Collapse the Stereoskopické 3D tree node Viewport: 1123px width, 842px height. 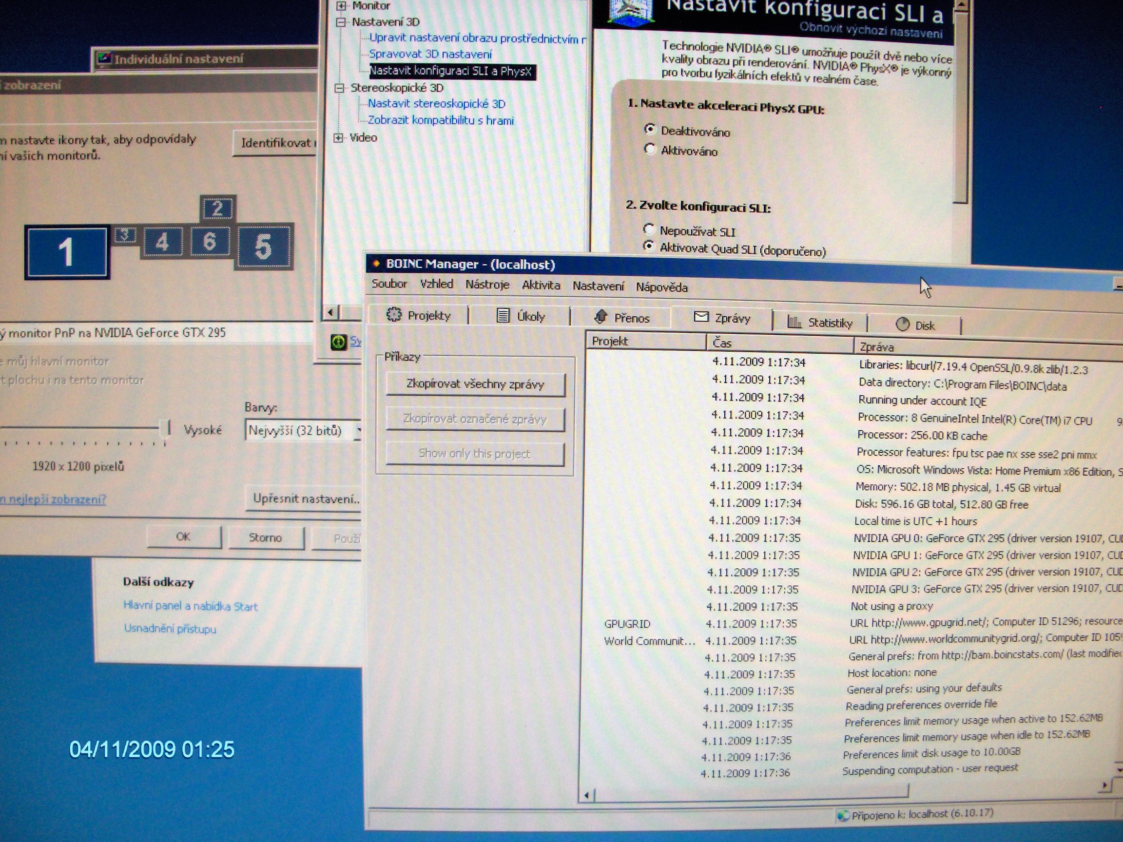pos(339,88)
